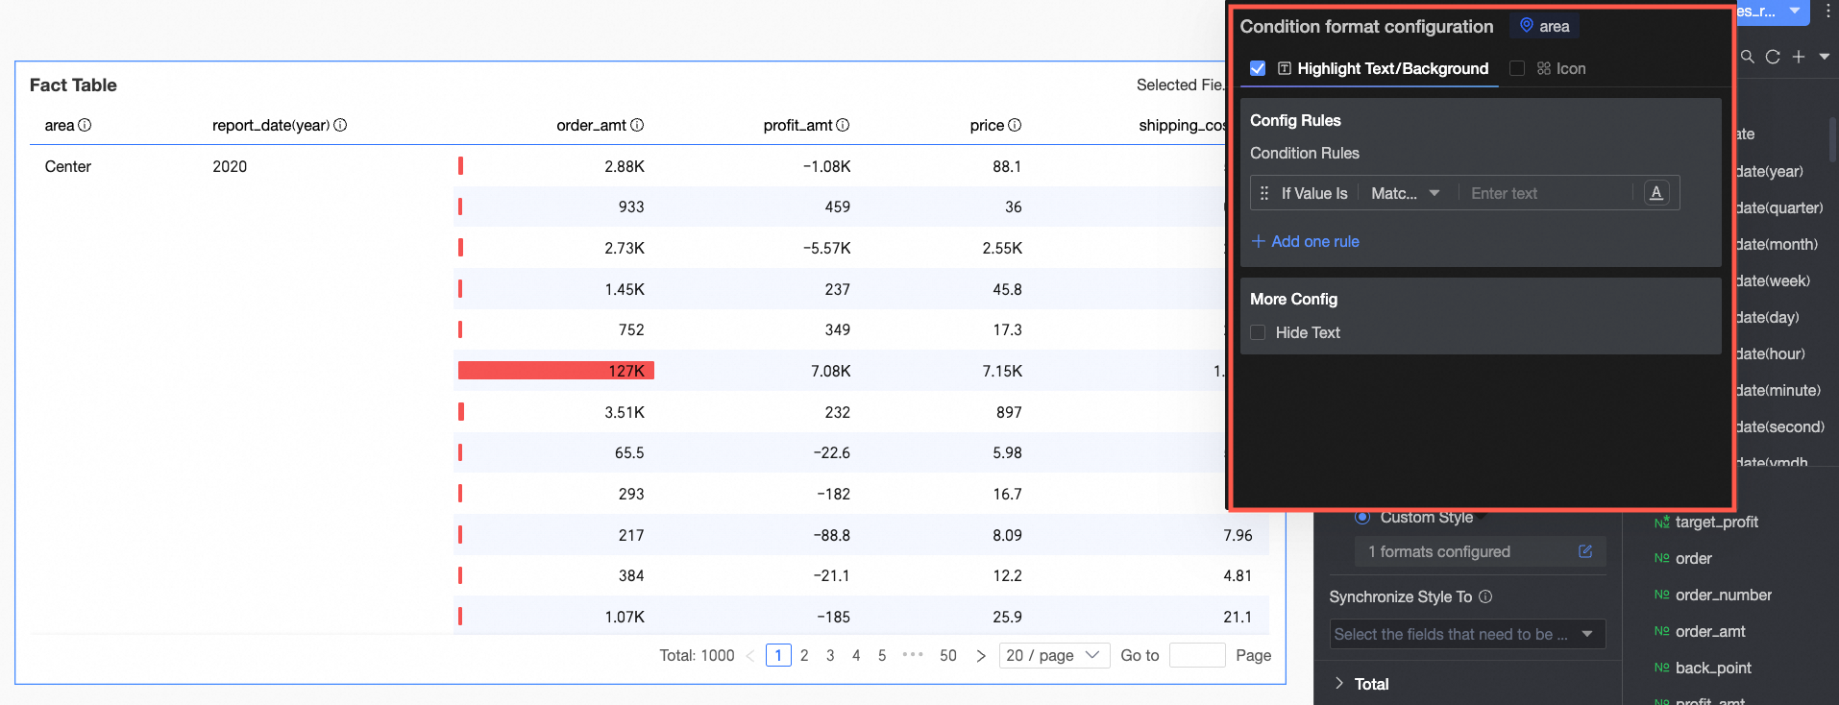Open the Matc... condition operator dropdown
1839x705 pixels.
pos(1405,193)
